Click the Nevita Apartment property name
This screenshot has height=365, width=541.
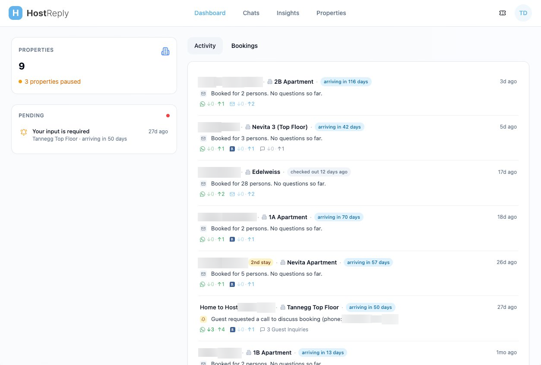312,262
